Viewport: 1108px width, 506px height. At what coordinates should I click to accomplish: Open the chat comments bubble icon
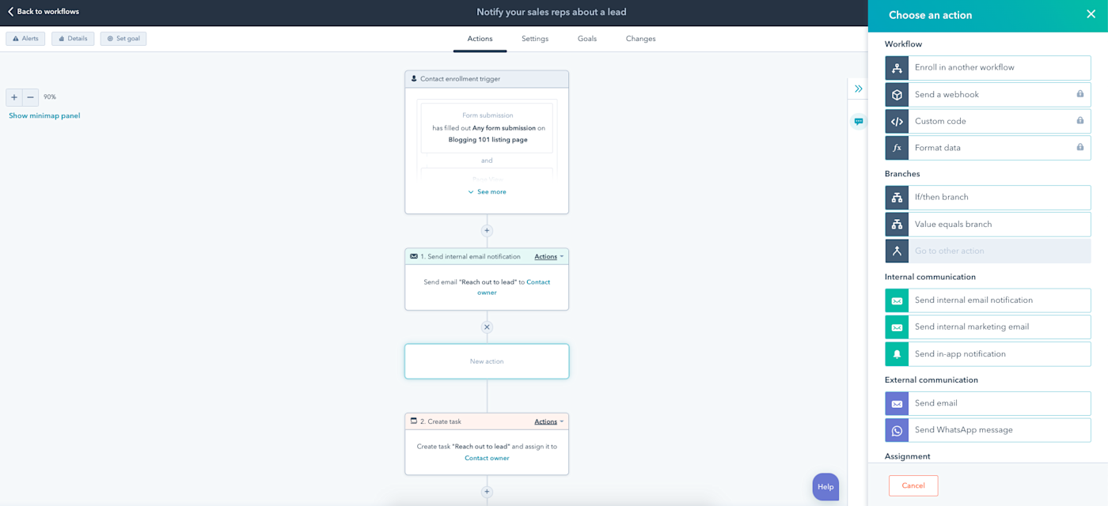tap(858, 122)
